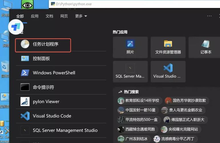Open the 任务计划程序 clock icon

click(25, 44)
